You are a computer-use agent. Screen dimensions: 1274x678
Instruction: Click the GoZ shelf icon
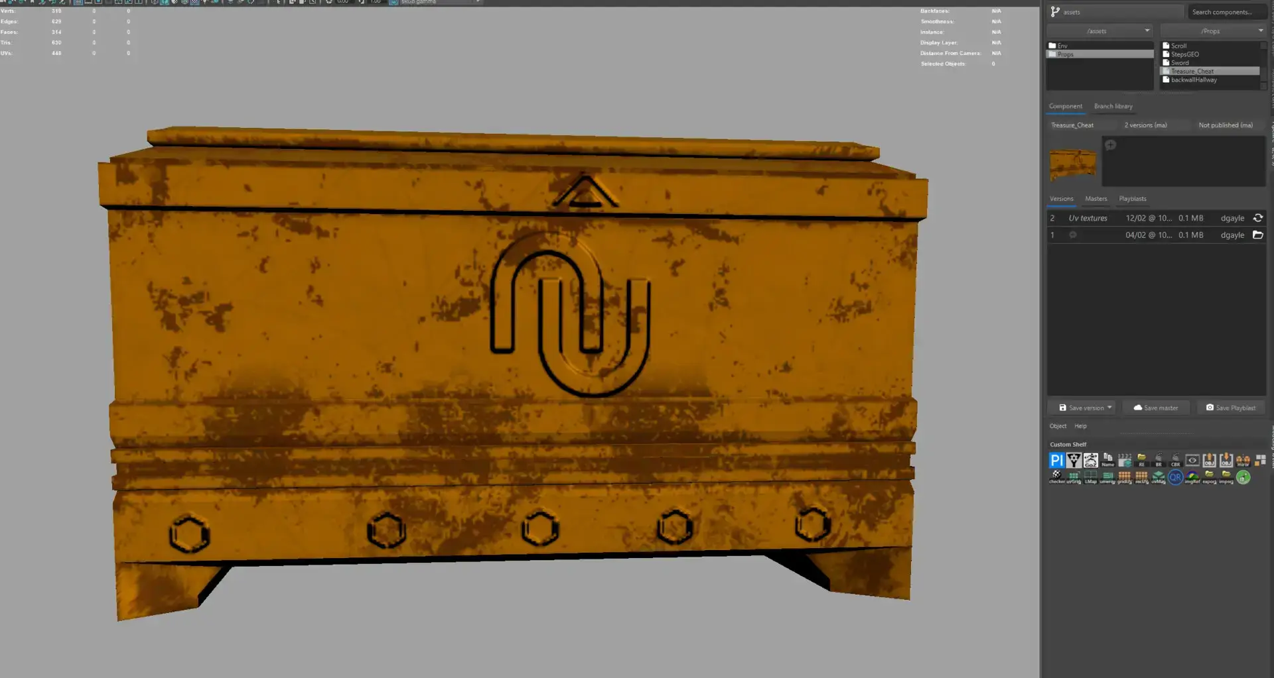tap(1090, 460)
